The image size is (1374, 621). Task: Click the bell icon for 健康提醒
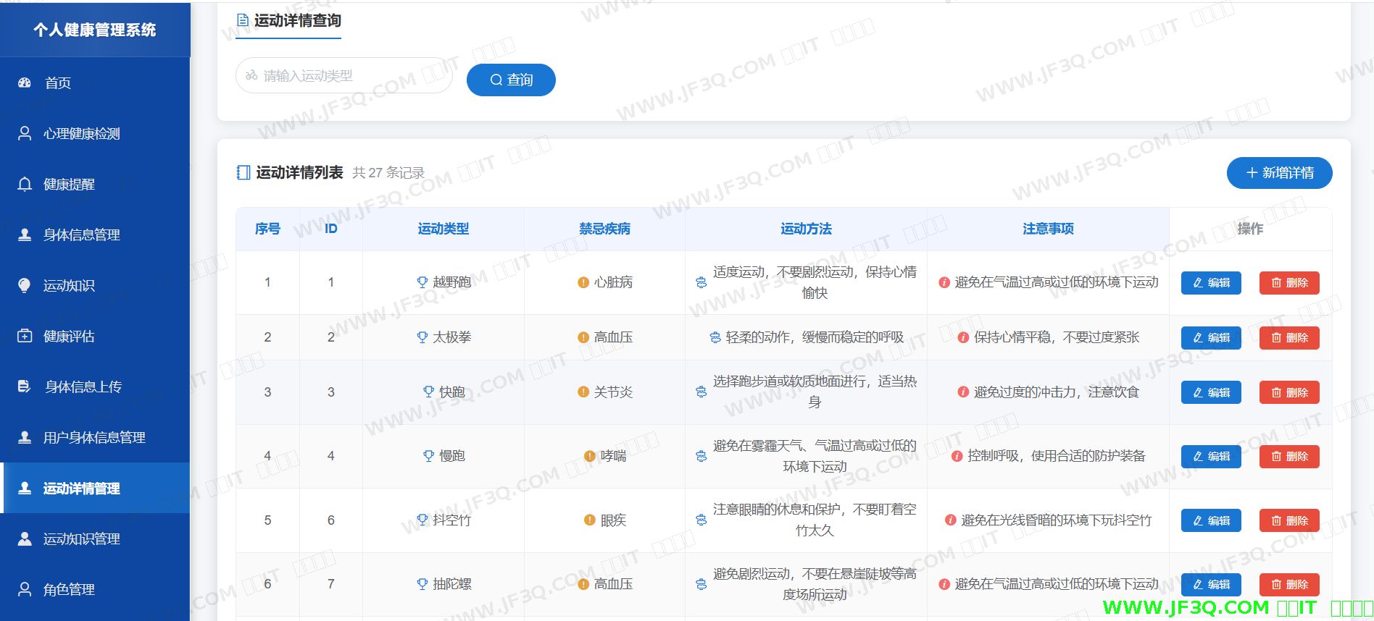click(x=25, y=185)
